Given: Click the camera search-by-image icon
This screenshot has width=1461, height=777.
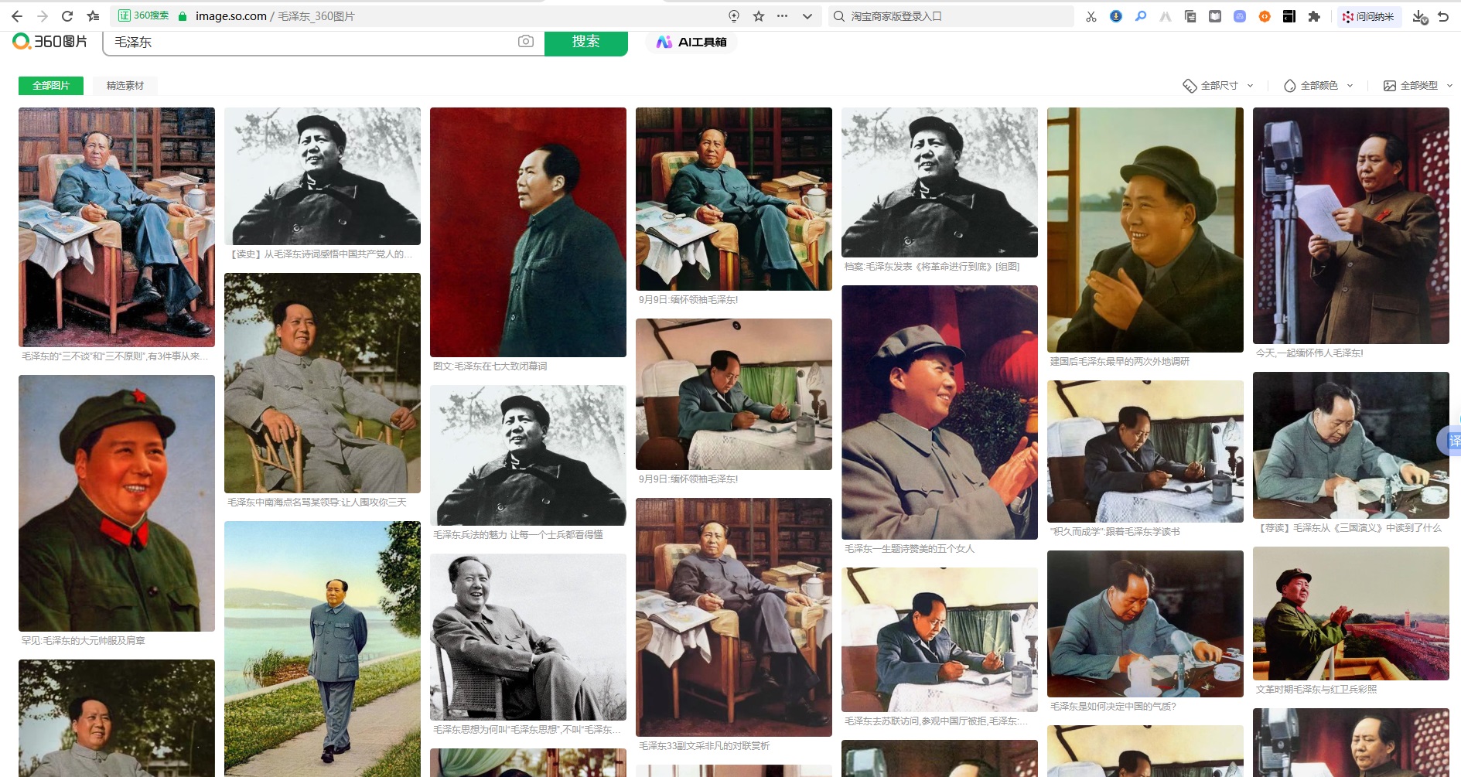Looking at the screenshot, I should click(x=526, y=42).
